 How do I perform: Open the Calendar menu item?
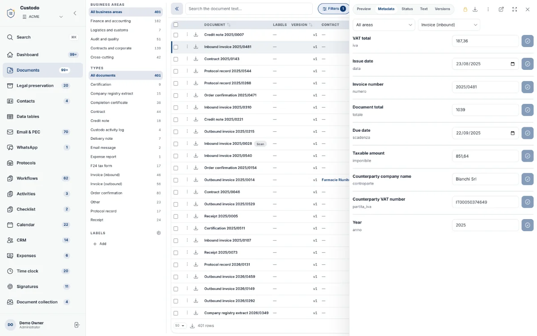[x=43, y=225]
